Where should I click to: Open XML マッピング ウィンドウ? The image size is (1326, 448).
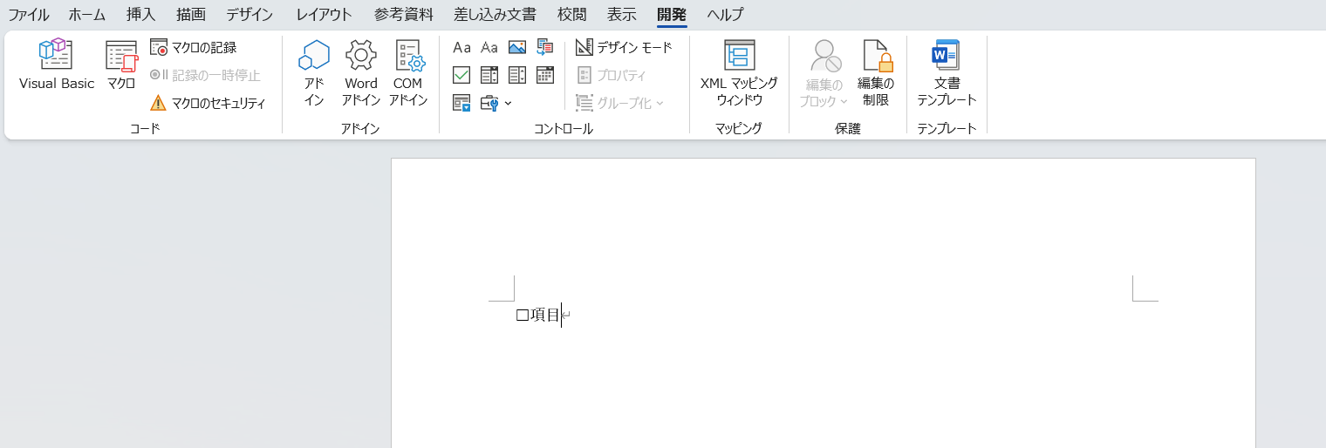tap(739, 73)
